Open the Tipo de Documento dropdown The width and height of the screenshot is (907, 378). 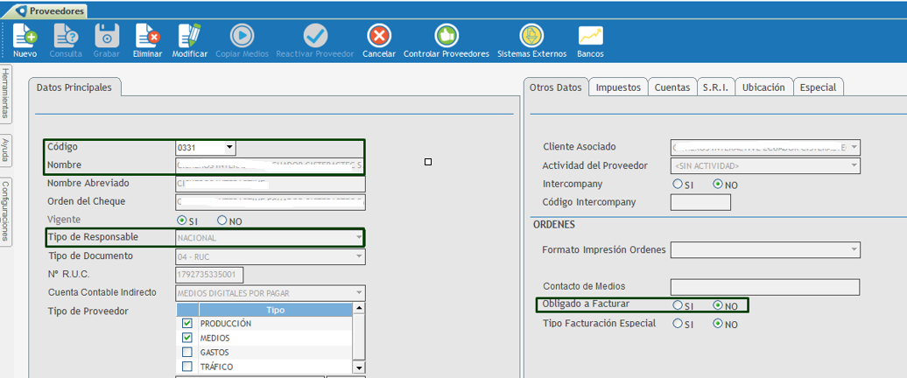point(359,256)
